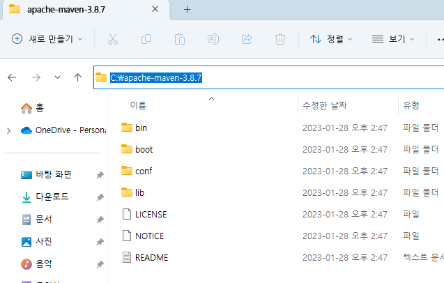Open 바탕 화면 in quick access
Image resolution: width=444 pixels, height=283 pixels.
(x=47, y=174)
